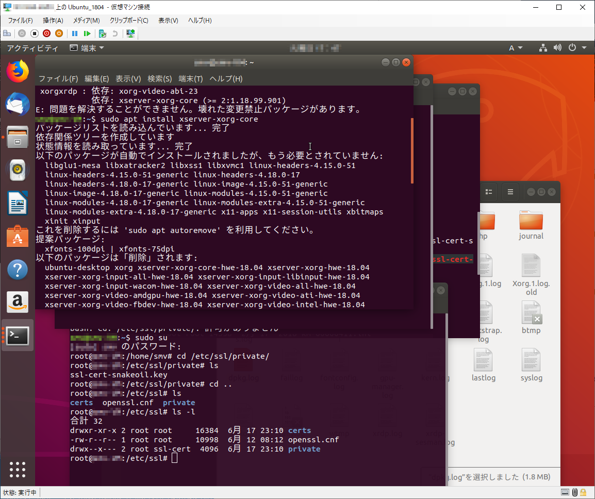Open the アクティビティ overview
595x499 pixels.
click(x=32, y=48)
